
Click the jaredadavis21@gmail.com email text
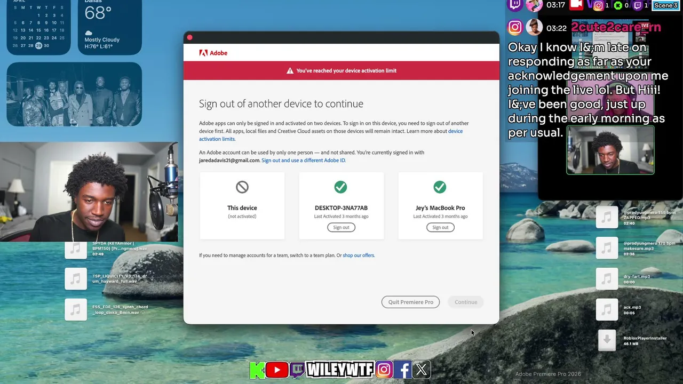point(229,160)
